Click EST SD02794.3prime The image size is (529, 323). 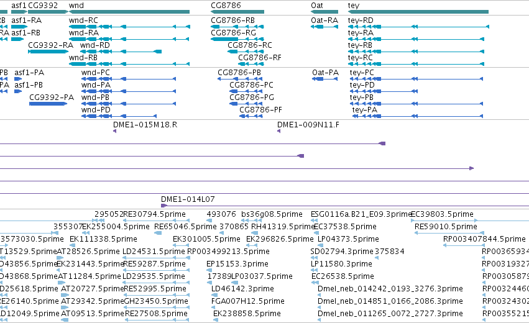coord(342,252)
